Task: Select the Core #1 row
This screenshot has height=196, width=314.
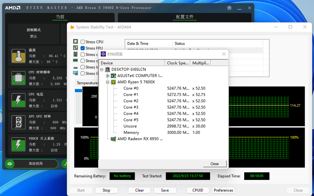Action: [131, 95]
